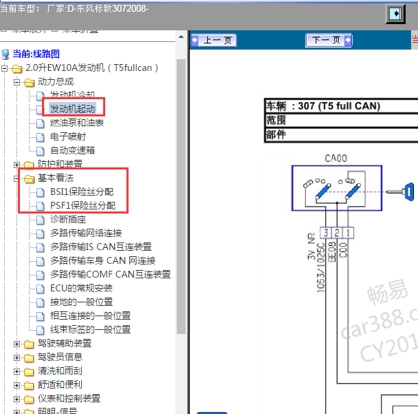Click the 2.0升EW10A发动机 folder icon
Image resolution: width=418 pixels, height=414 pixels.
[x=17, y=69]
